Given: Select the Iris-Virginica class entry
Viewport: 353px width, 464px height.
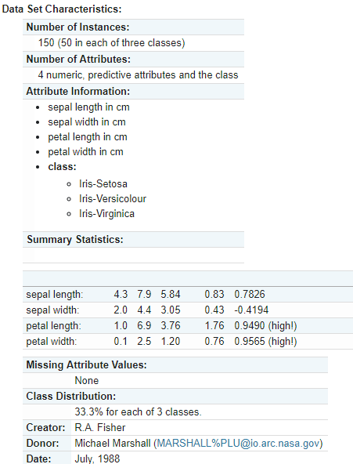Looking at the screenshot, I should point(106,214).
